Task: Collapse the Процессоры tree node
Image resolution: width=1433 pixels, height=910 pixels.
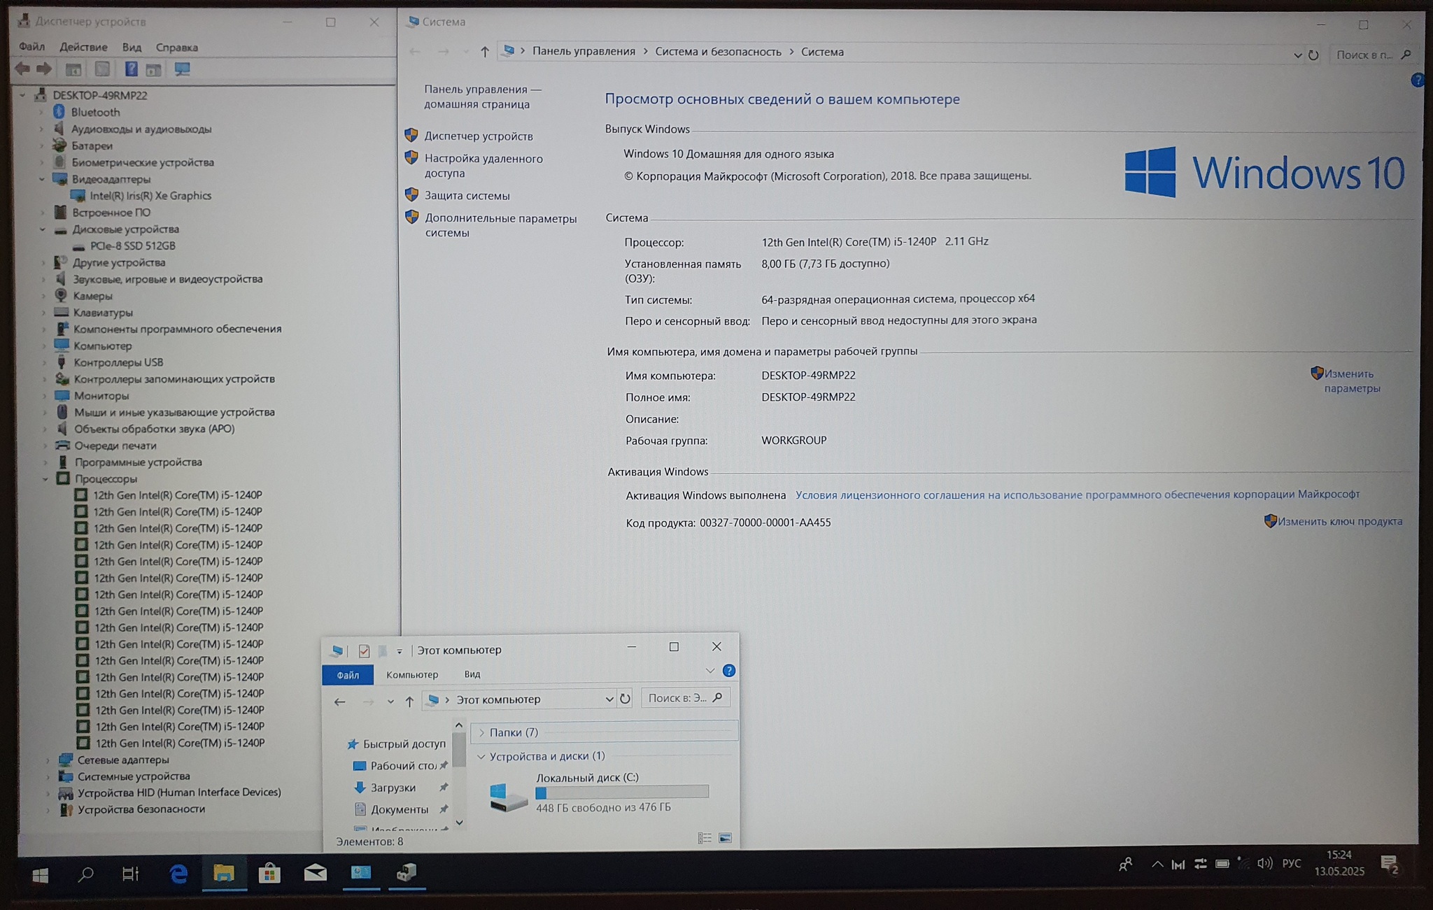Action: 45,479
